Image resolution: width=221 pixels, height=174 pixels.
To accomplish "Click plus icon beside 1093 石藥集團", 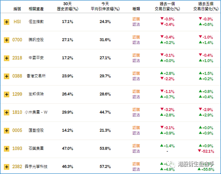I will (6, 149).
